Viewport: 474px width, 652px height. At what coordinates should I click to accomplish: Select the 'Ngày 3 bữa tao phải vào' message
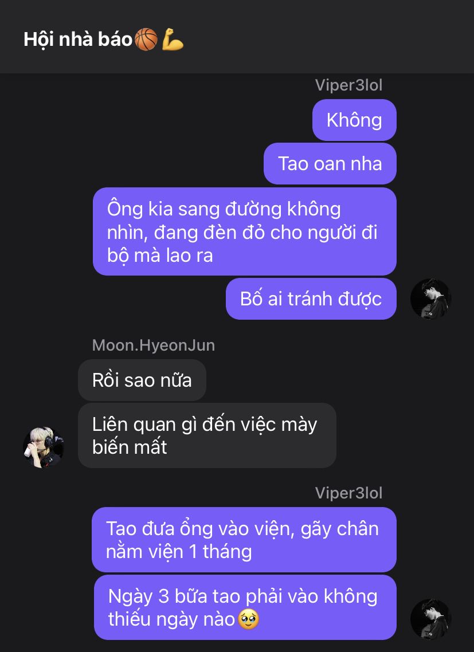[245, 607]
